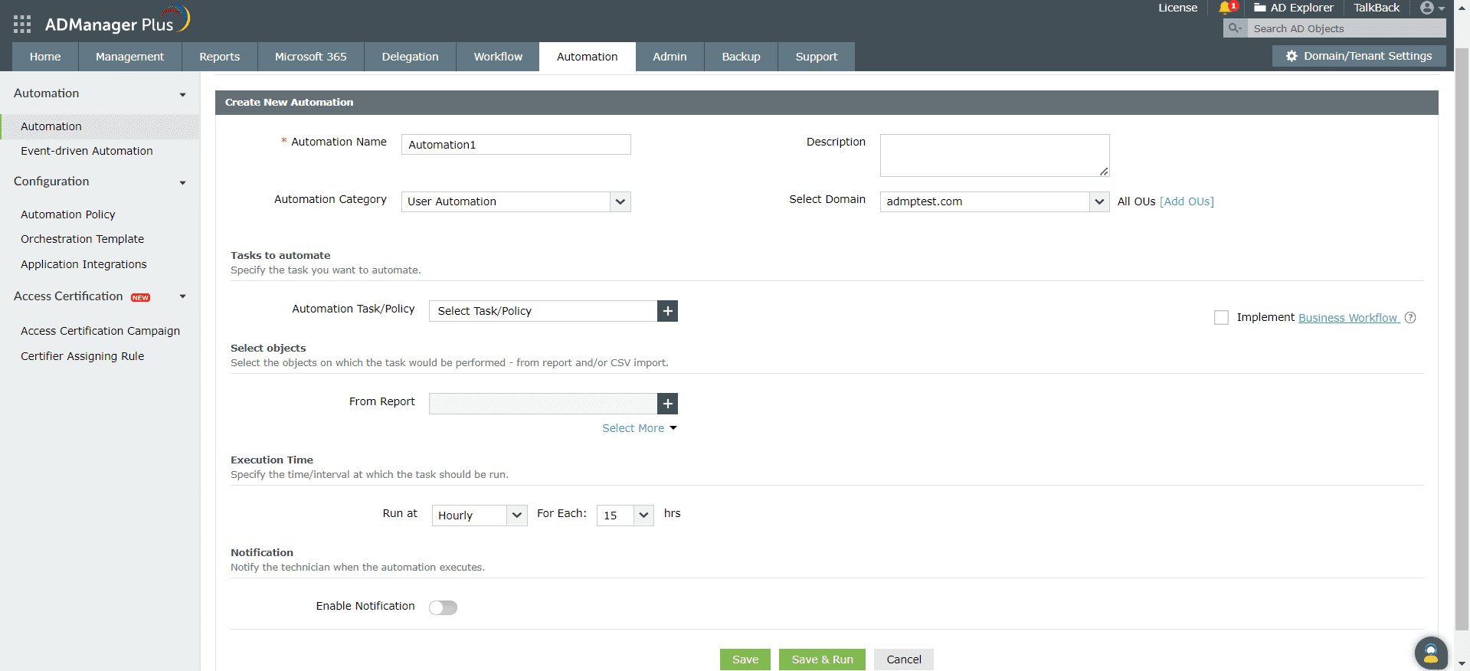This screenshot has width=1470, height=671.
Task: Open Orchestration Template in sidebar
Action: pos(83,239)
